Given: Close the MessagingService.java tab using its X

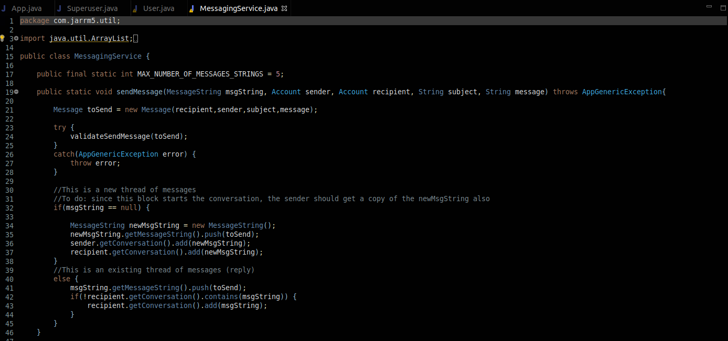Looking at the screenshot, I should [284, 9].
